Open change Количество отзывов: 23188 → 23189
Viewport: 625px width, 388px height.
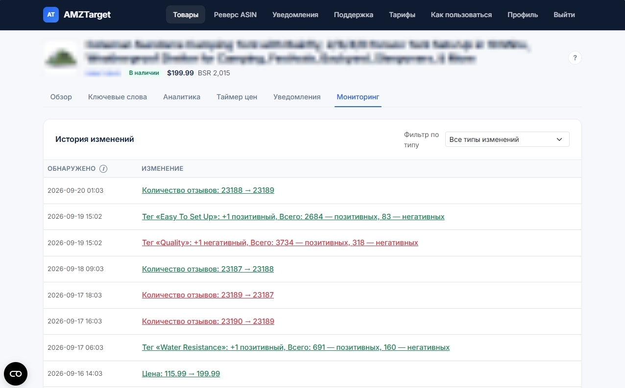(208, 190)
